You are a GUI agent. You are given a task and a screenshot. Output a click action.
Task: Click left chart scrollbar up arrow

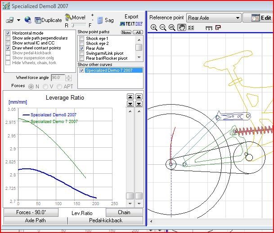pyautogui.click(x=130, y=111)
